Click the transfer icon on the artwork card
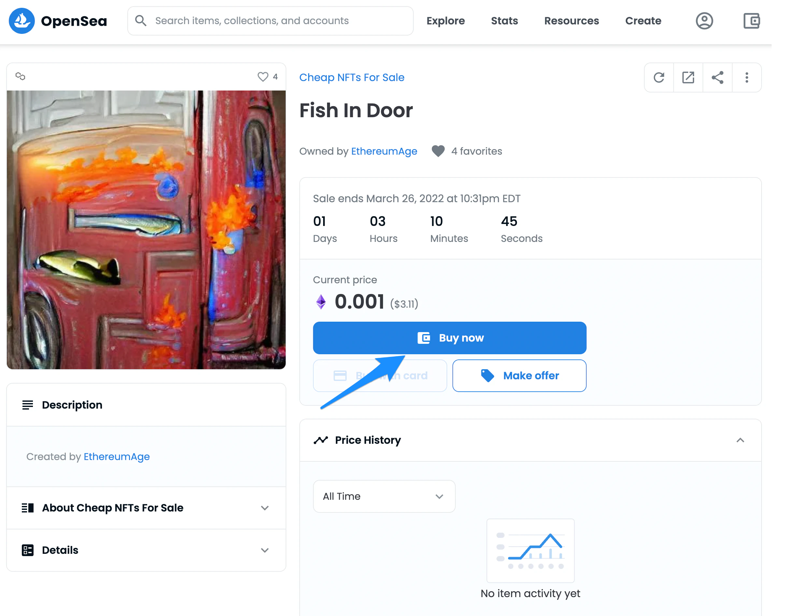The height and width of the screenshot is (616, 785). 20,77
